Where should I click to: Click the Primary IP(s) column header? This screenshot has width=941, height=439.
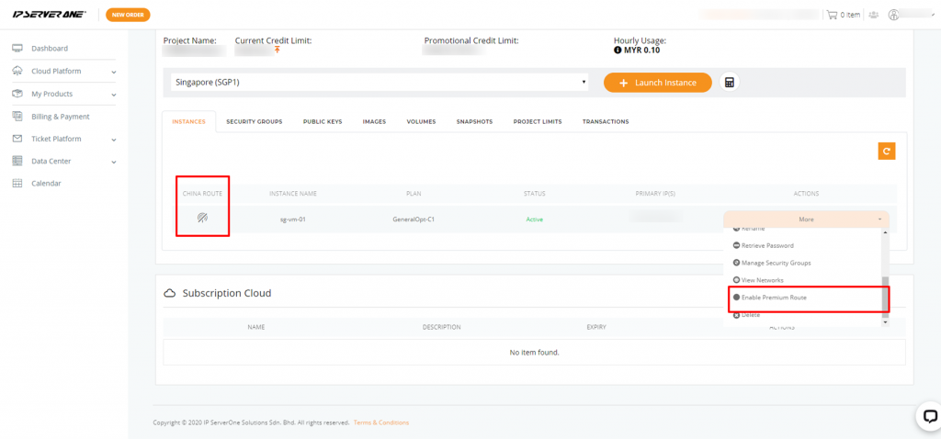point(655,194)
